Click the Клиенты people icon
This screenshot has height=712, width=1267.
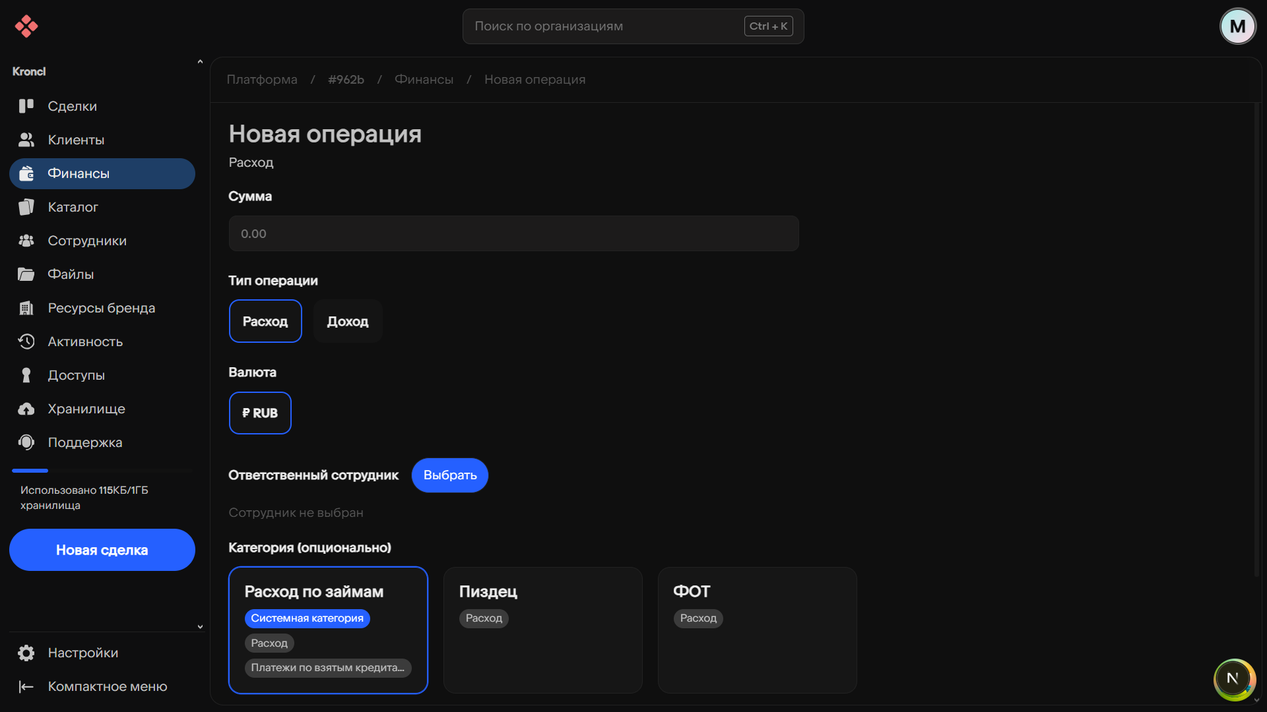pos(26,140)
